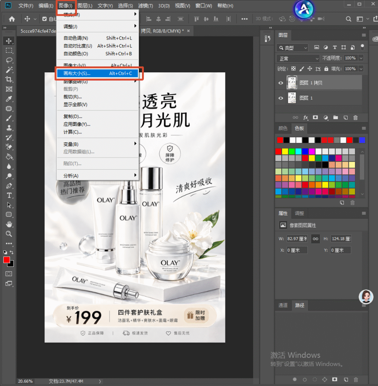Delete layer using Layers trash icon
Screen dimensions: 378x386
point(356,118)
